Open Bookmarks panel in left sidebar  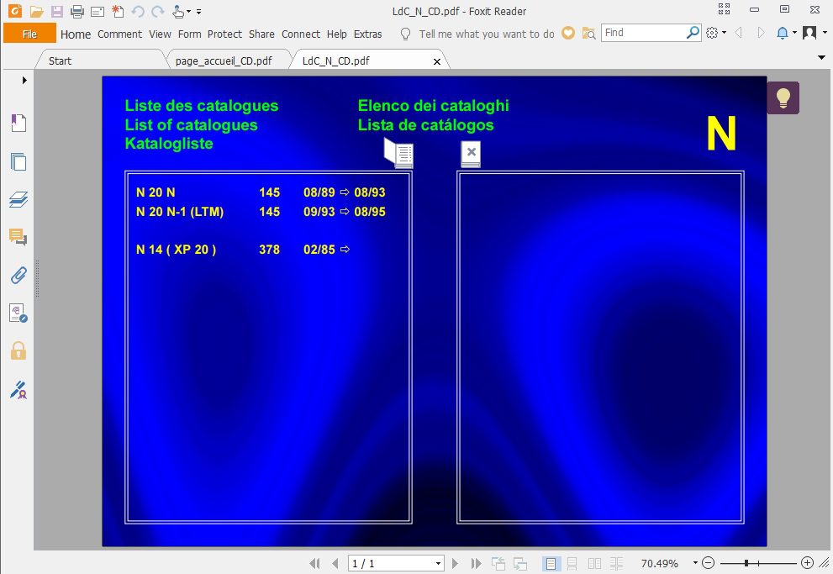click(x=18, y=124)
